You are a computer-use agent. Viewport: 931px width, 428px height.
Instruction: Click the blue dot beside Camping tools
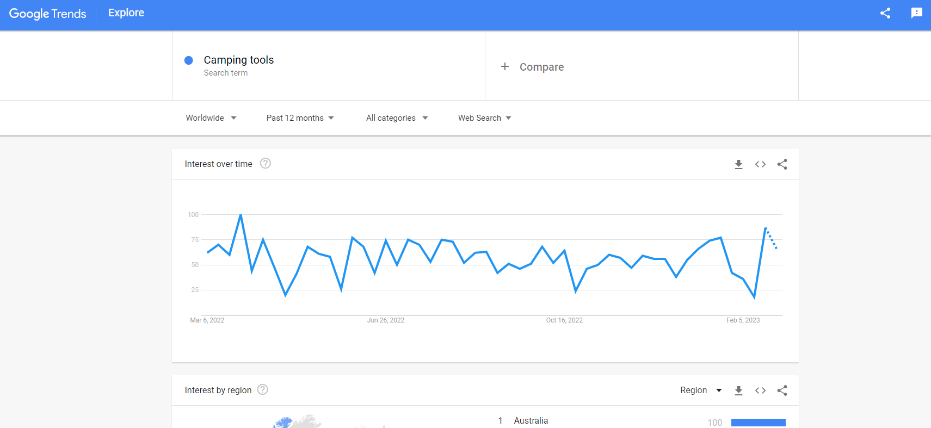click(189, 60)
